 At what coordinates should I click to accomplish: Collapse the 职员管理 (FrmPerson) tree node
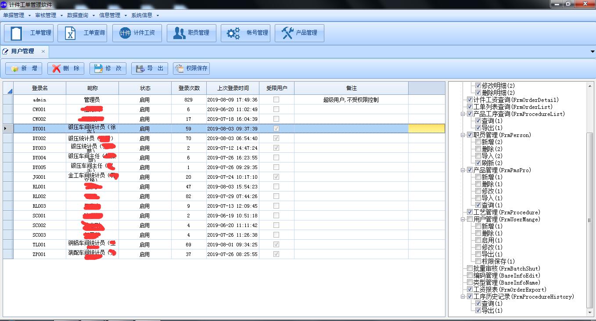click(463, 135)
